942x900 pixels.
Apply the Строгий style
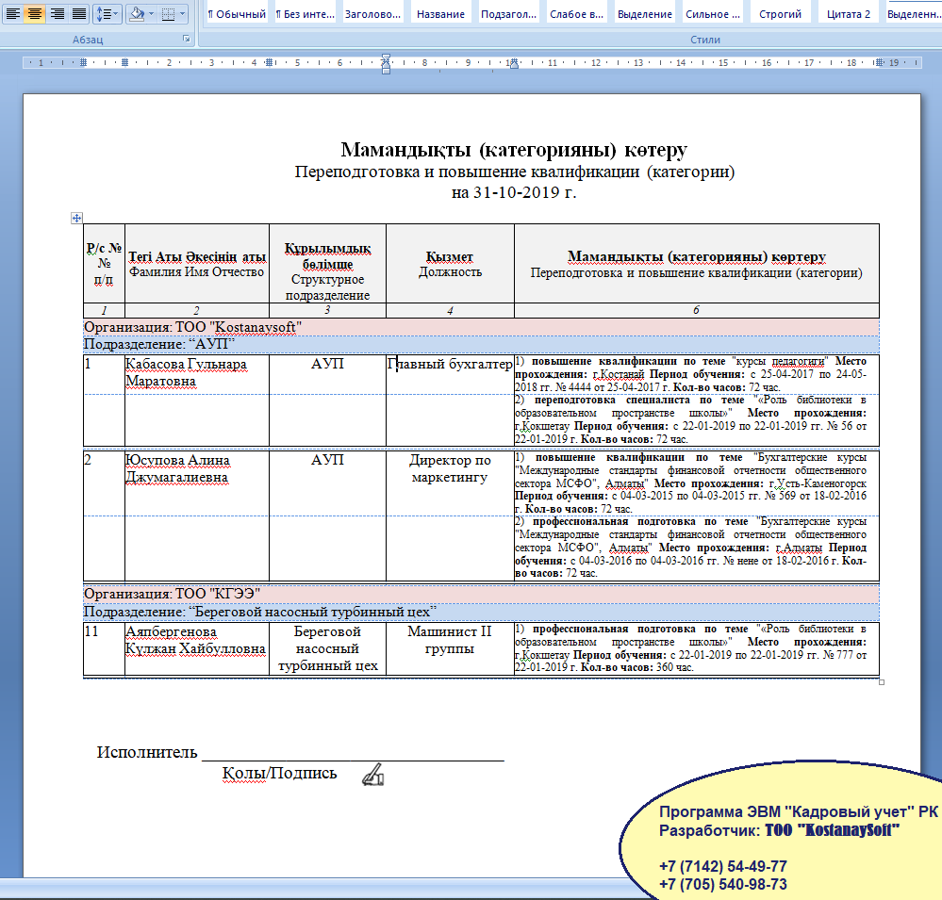[x=780, y=14]
